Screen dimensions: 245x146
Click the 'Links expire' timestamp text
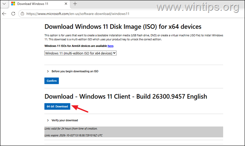click(73, 135)
